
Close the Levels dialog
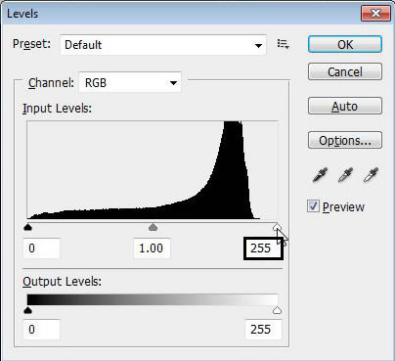375,14
